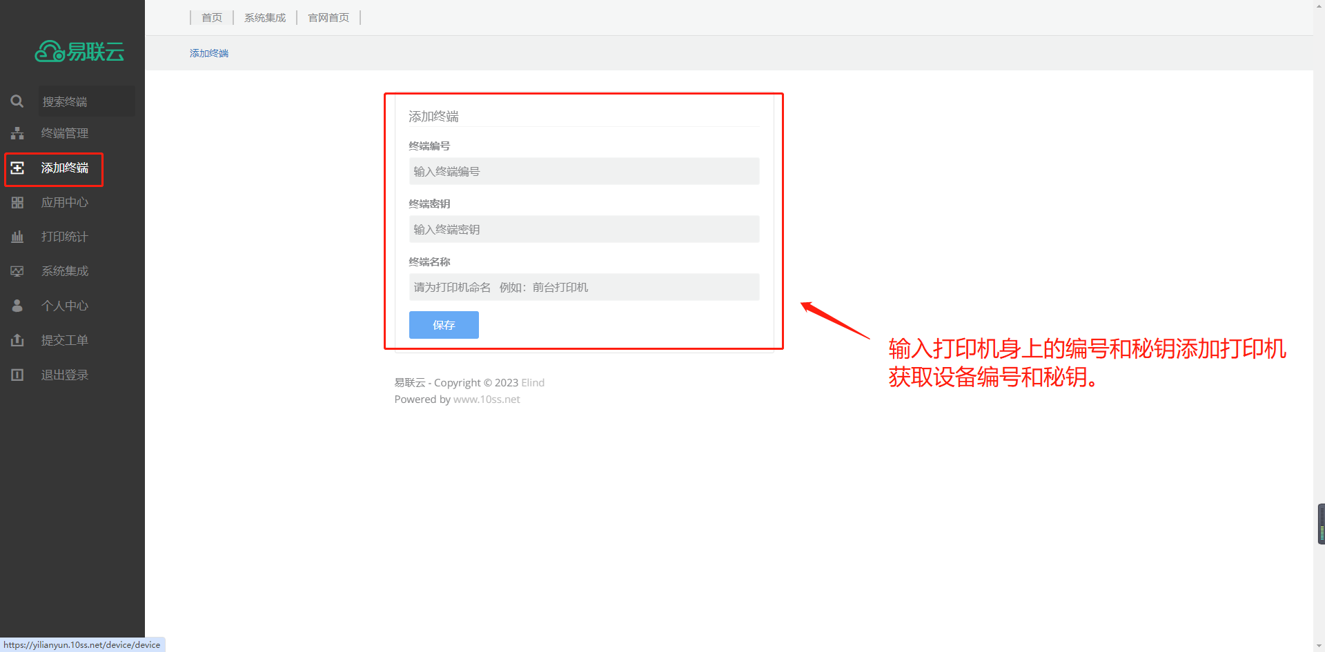Click the Elind footer link
1325x652 pixels.
pos(533,383)
